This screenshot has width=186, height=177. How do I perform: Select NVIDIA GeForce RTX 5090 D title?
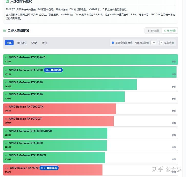coord(27,57)
